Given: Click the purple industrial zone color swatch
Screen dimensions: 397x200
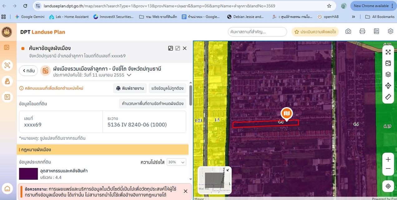Looking at the screenshot, I should 28,174.
